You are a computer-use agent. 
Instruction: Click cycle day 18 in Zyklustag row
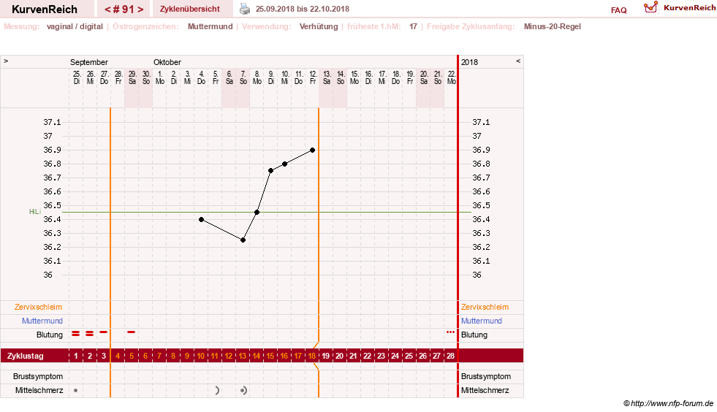point(312,356)
